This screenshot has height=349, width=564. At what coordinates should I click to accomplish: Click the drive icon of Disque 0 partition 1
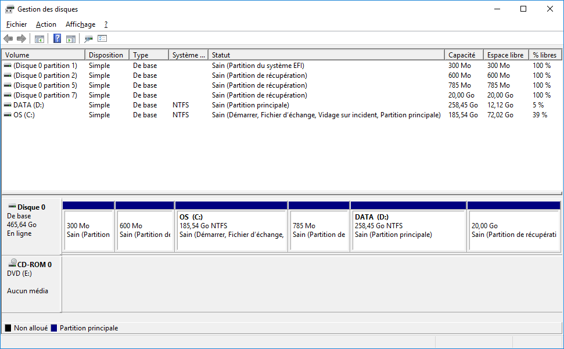(x=7, y=66)
